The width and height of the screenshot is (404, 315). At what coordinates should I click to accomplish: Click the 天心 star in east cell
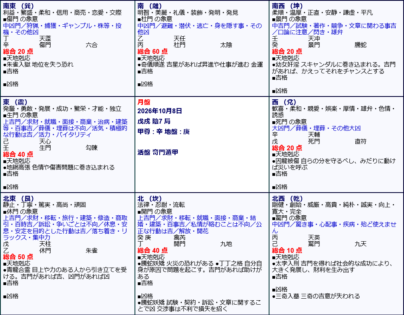[45, 142]
